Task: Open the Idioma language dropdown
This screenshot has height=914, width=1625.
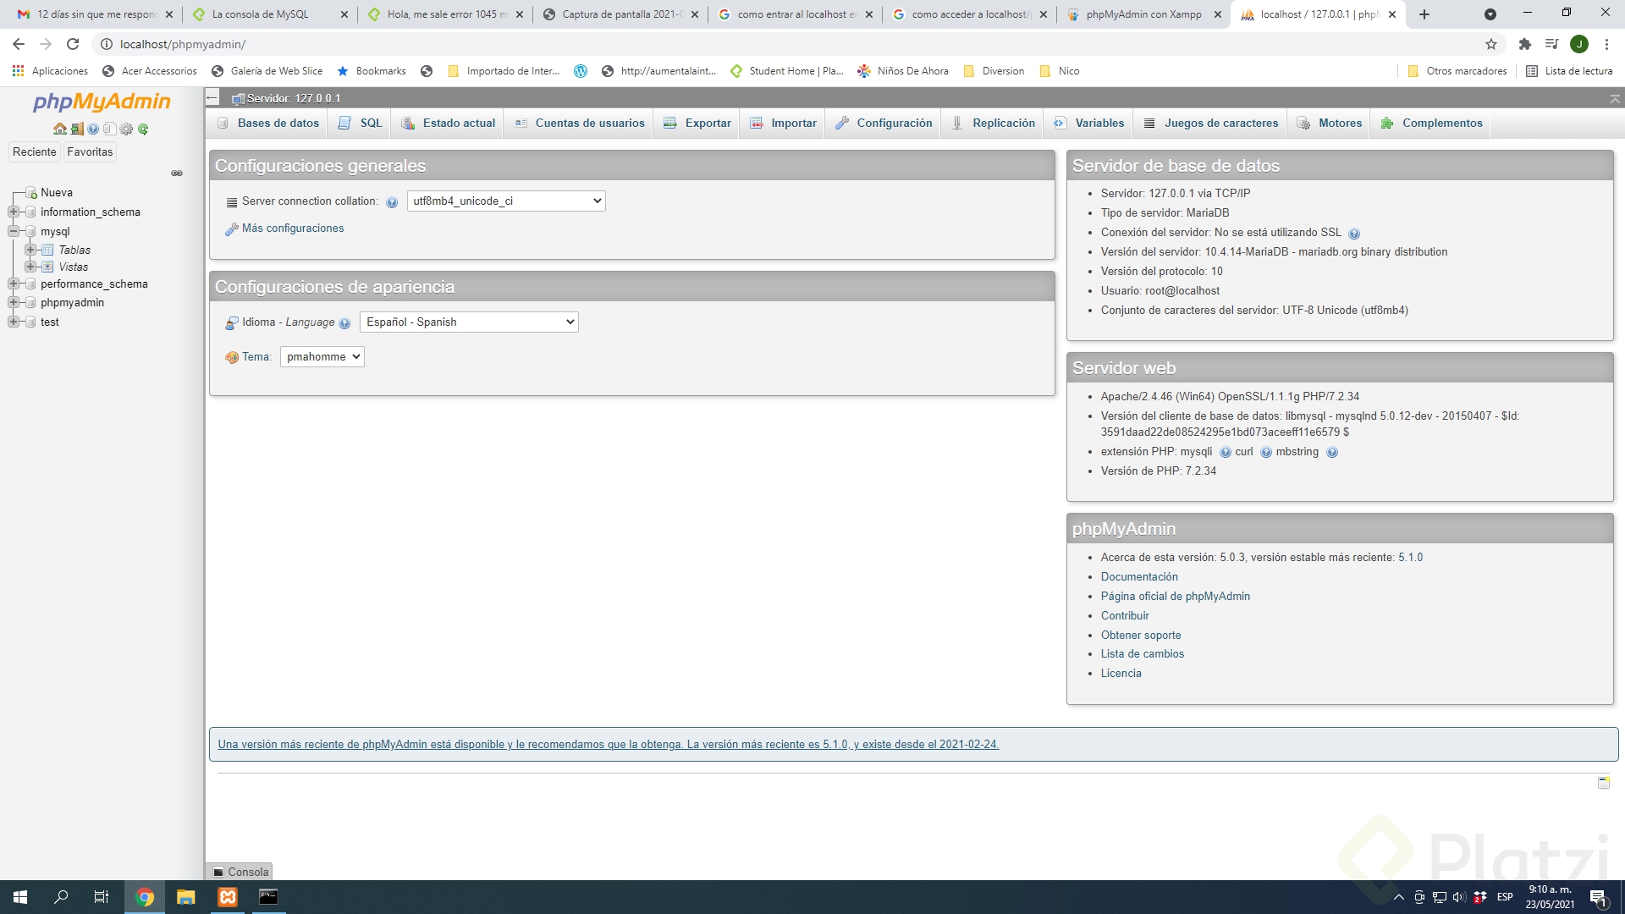Action: (x=469, y=322)
